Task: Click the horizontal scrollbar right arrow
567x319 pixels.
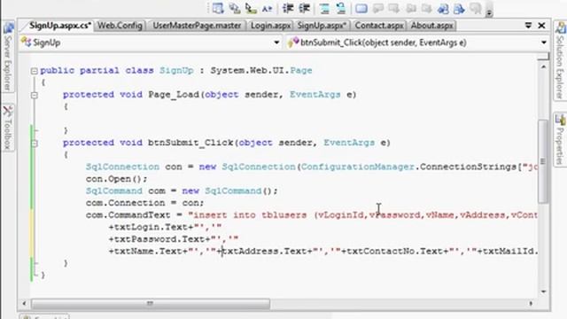Action: 531,304
